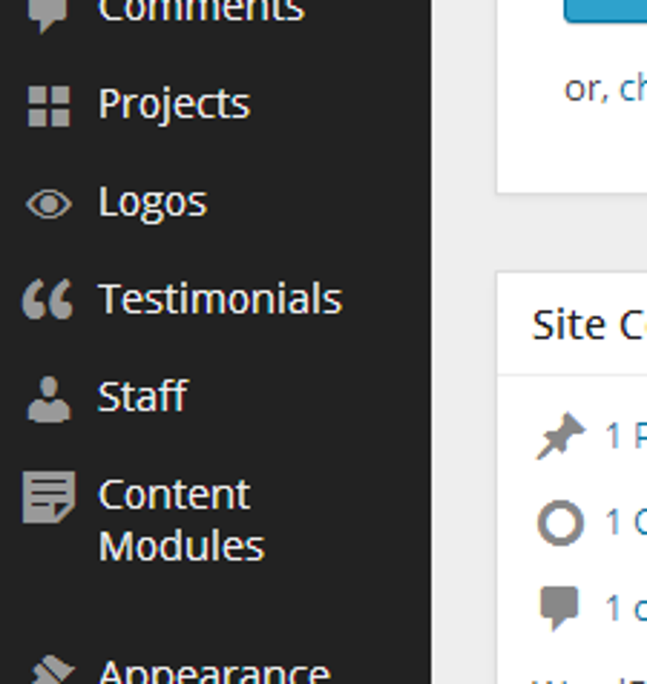The image size is (647, 684).
Task: Select Staff in the sidebar
Action: [143, 396]
